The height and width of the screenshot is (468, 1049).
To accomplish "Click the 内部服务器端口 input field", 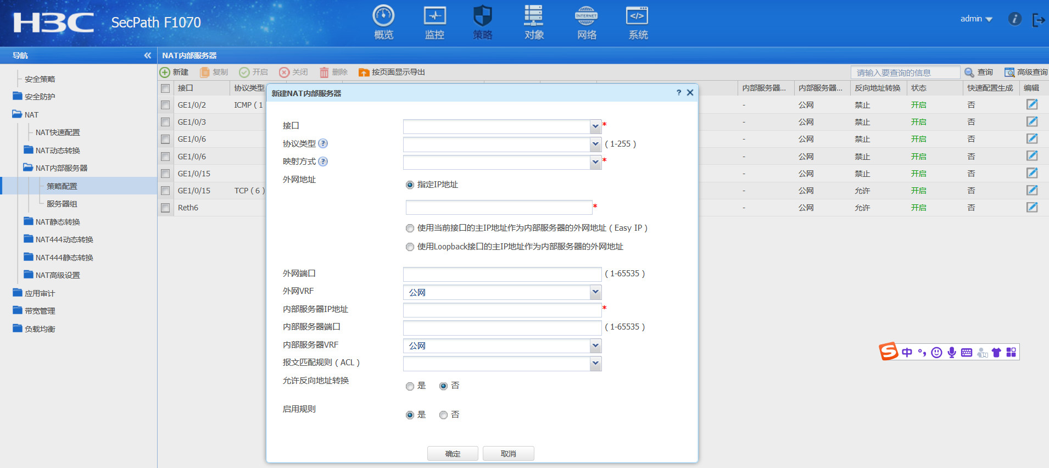I will [502, 328].
